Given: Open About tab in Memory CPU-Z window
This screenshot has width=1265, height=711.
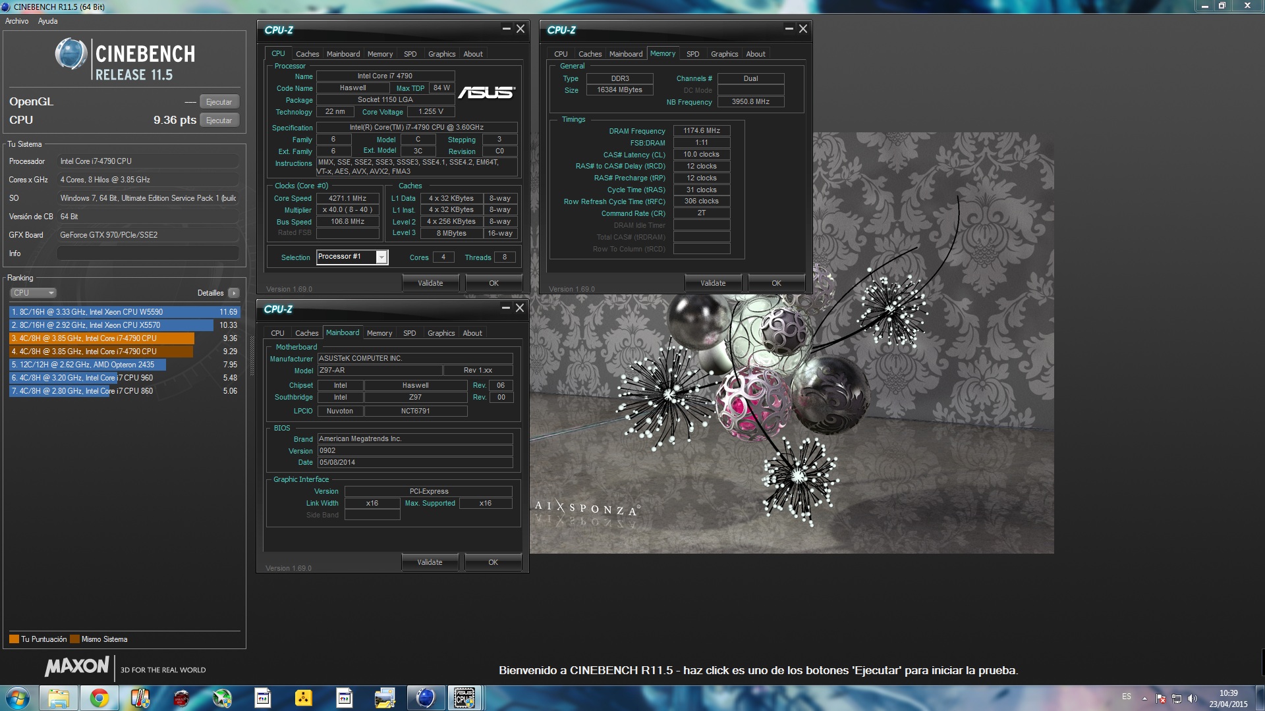Looking at the screenshot, I should [x=756, y=54].
